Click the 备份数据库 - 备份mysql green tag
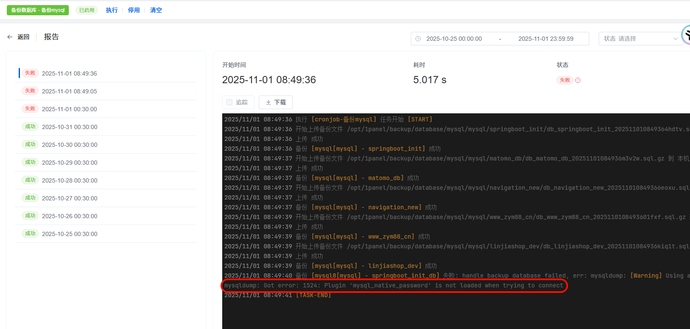 point(38,10)
